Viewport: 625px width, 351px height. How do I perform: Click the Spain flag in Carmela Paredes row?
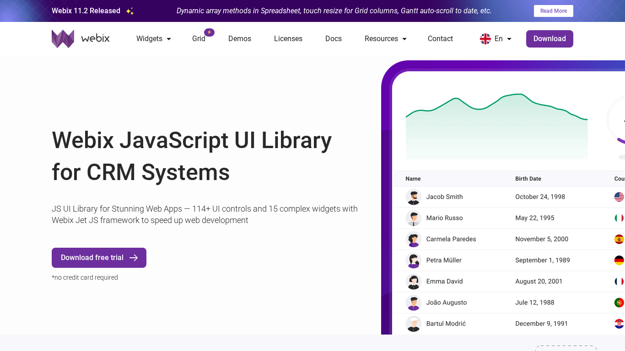point(619,239)
